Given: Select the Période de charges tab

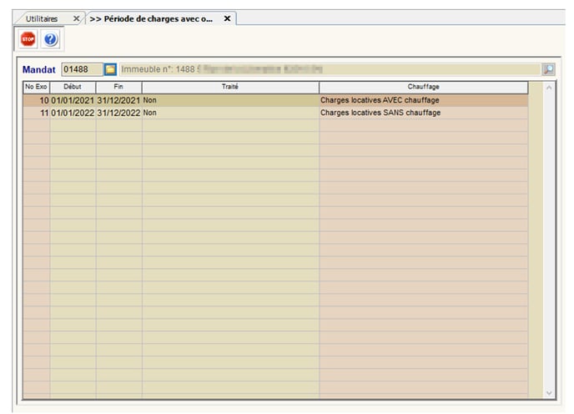Looking at the screenshot, I should (150, 18).
